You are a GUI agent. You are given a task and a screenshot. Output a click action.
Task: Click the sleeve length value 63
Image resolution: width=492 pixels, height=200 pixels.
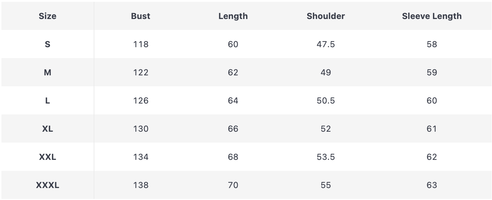pos(432,185)
